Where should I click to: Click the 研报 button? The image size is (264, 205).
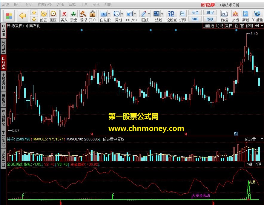(210, 13)
